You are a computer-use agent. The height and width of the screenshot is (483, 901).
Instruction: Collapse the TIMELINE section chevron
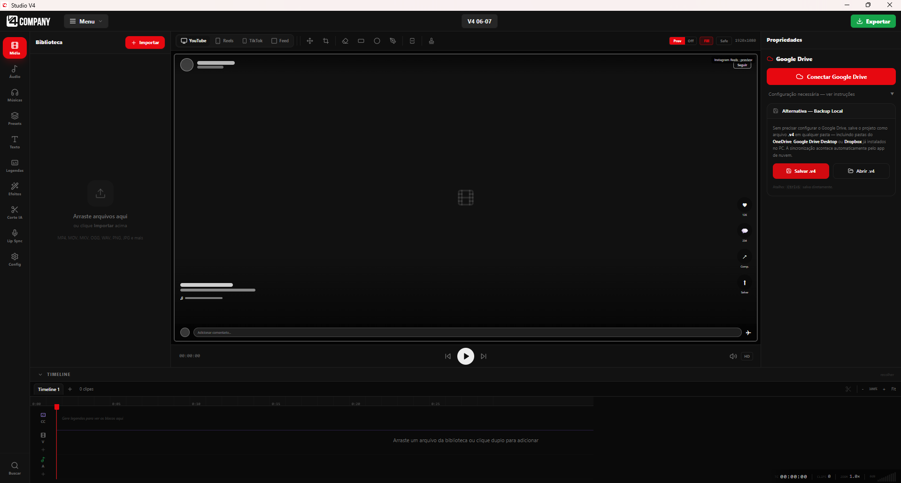point(40,375)
